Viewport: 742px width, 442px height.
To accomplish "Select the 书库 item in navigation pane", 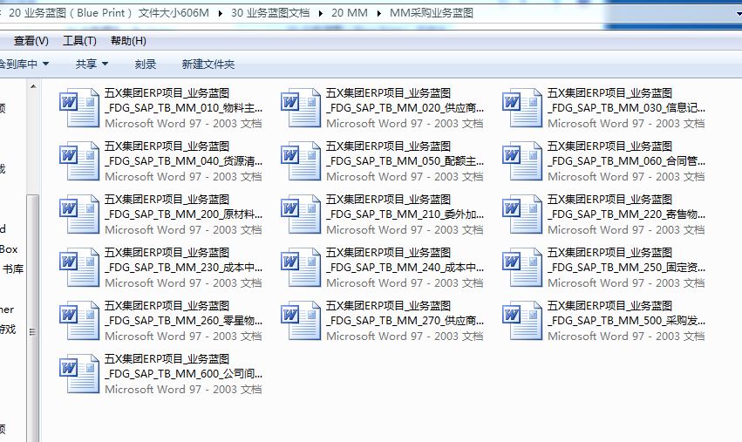I will [13, 269].
